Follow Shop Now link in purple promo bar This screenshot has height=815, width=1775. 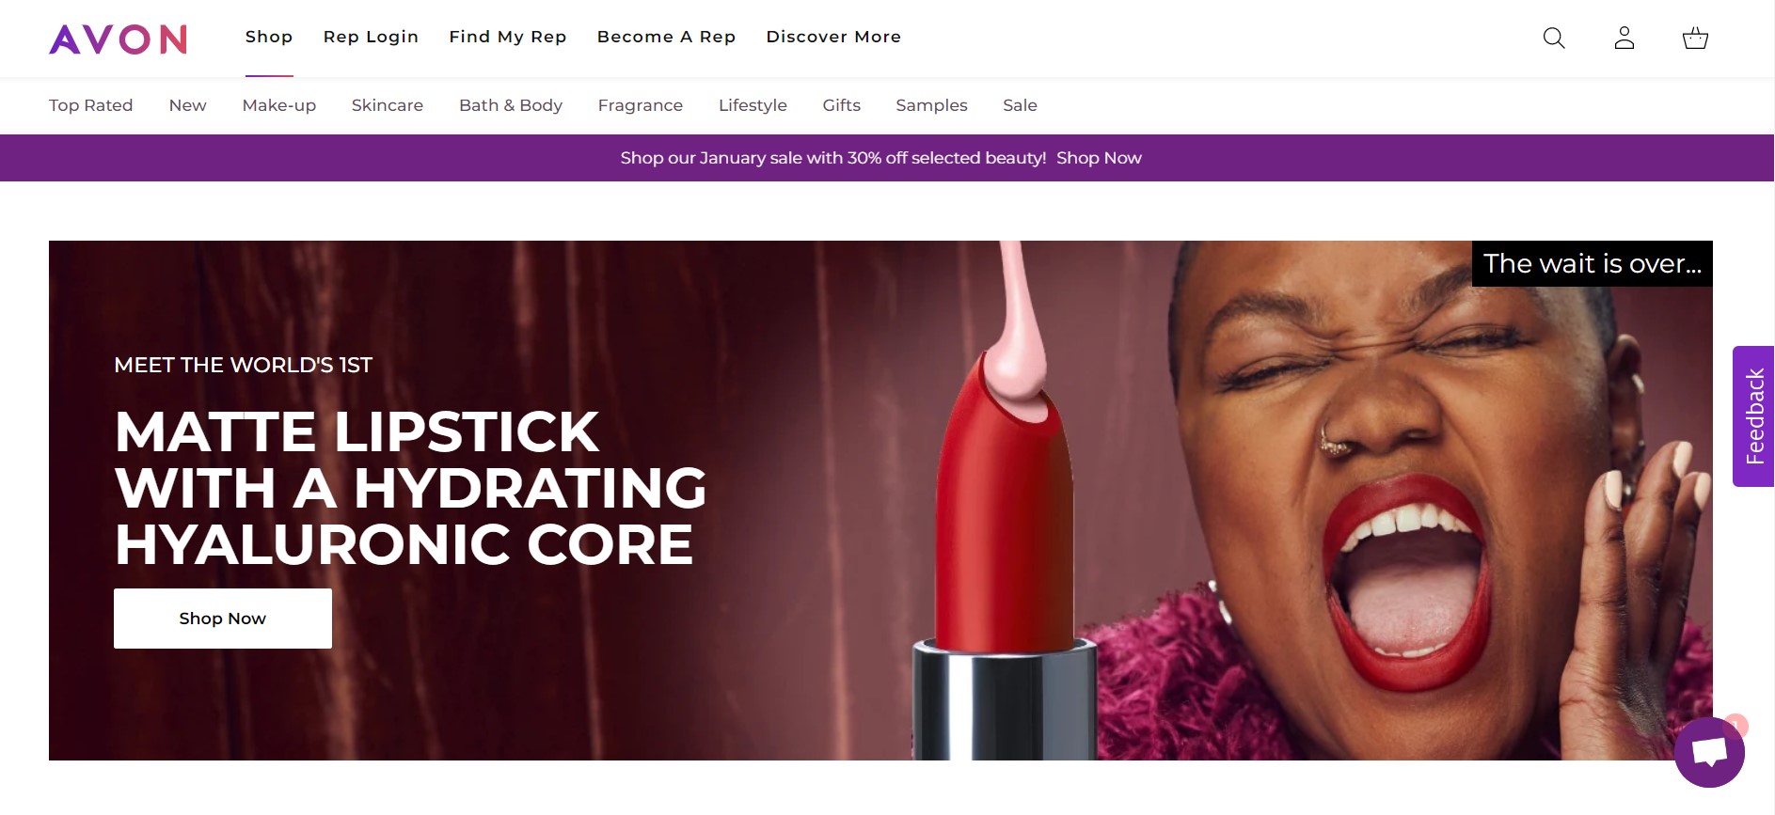(x=1099, y=158)
